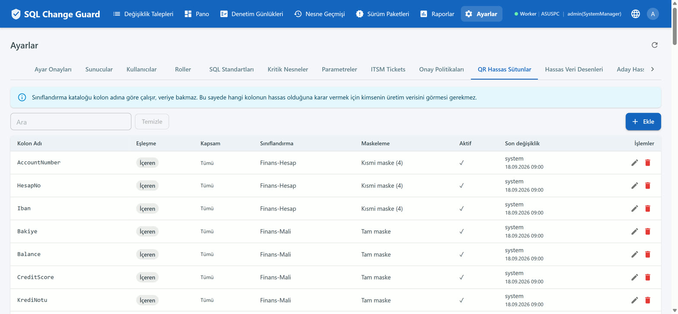Click the refresh icon beside Ayarlar heading
This screenshot has width=678, height=314.
(x=655, y=45)
